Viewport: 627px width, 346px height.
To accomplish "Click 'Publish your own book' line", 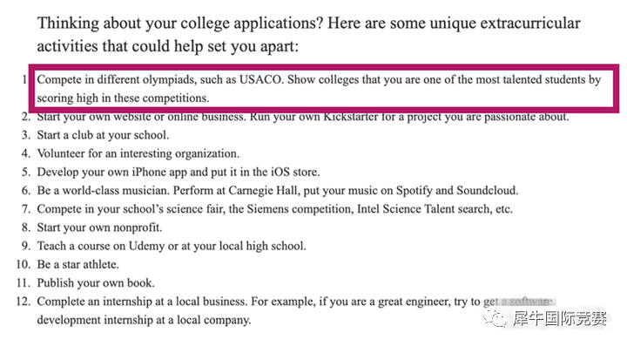I will coord(96,282).
